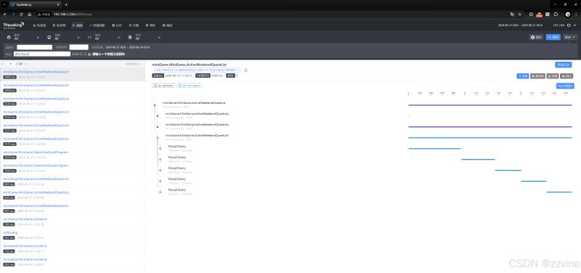Screen dimensions: 581x273
Task: Click the first Mysql/Query blue duration bar
Action: click(x=434, y=149)
